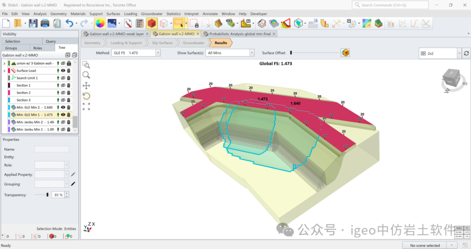Click the Undo arrow in toolbar
The image size is (471, 249).
point(69,23)
